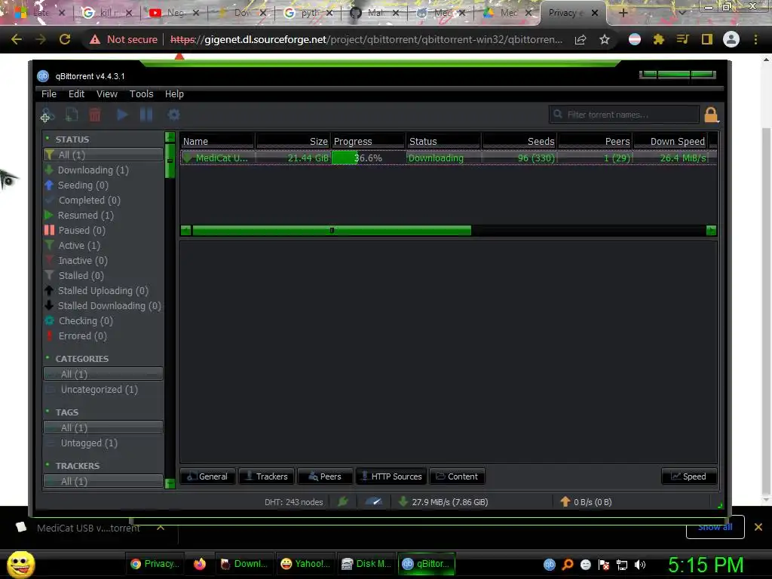Sort torrents by the Size column header
This screenshot has height=579, width=772.
[x=293, y=141]
